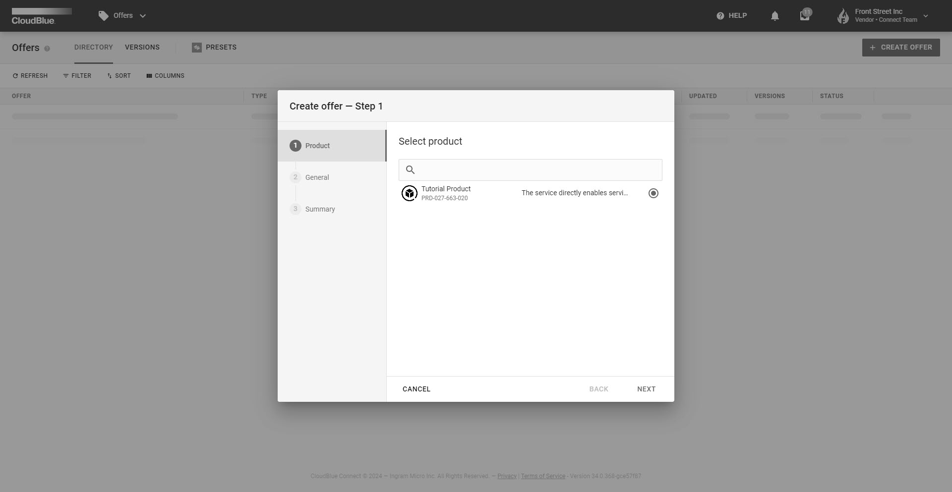This screenshot has height=492, width=952.
Task: Go to the Summary step in wizard
Action: [x=332, y=209]
